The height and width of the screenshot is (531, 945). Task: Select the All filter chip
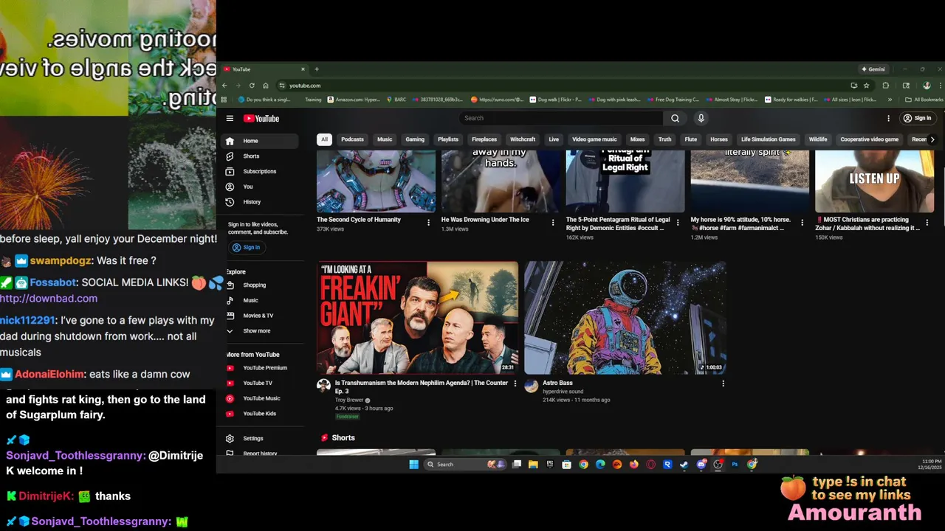pos(324,139)
